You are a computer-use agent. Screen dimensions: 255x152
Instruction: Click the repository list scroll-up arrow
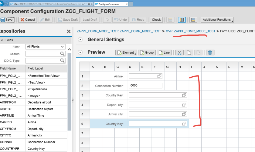click(x=70, y=49)
